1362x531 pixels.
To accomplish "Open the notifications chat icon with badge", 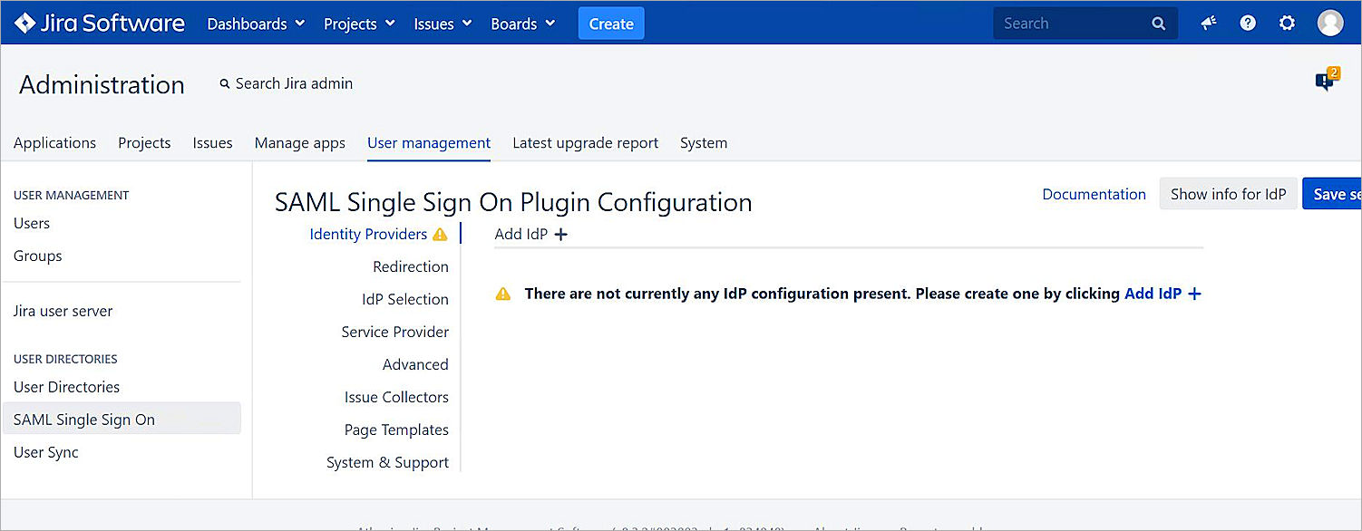I will (1326, 82).
